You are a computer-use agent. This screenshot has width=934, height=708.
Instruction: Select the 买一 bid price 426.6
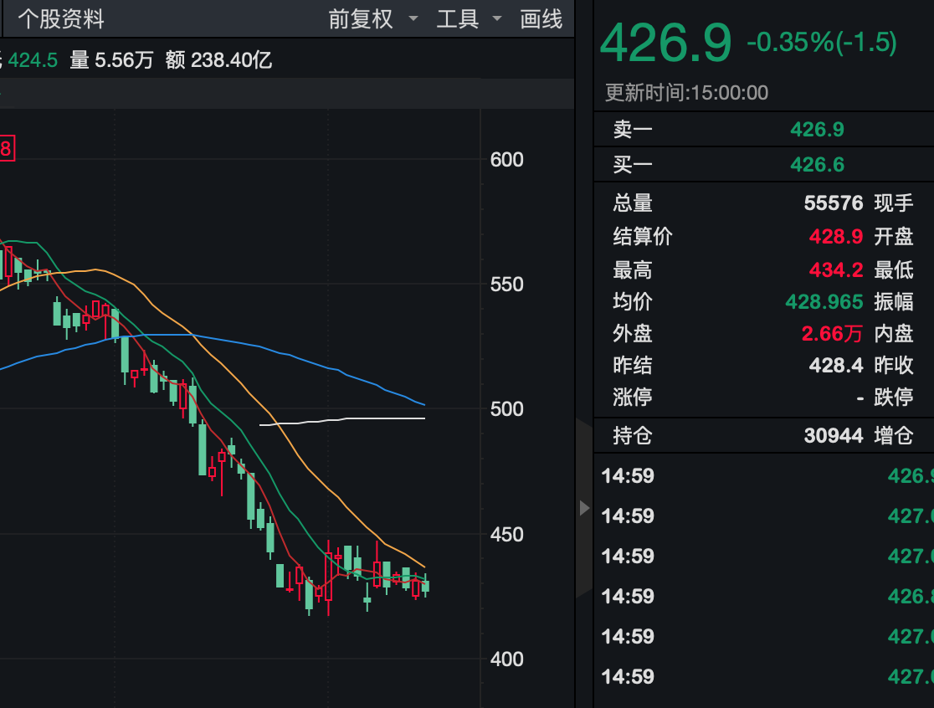pyautogui.click(x=817, y=164)
